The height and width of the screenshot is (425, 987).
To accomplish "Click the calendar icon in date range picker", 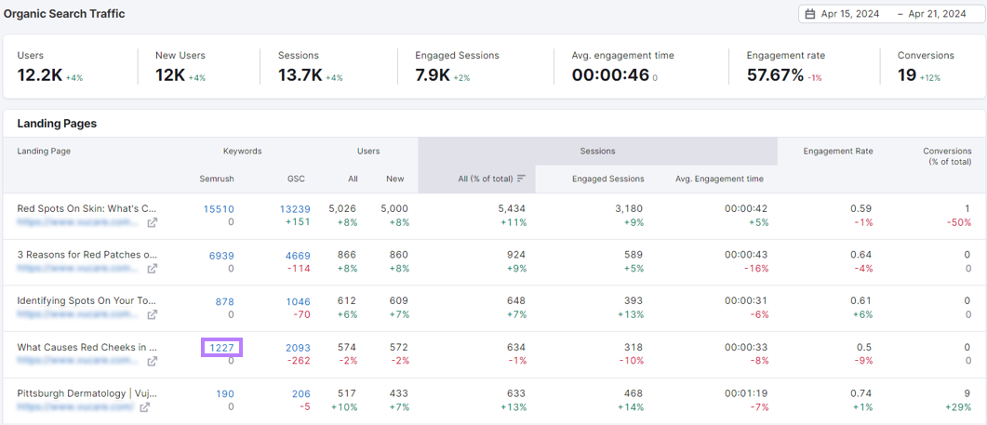I will click(x=810, y=14).
